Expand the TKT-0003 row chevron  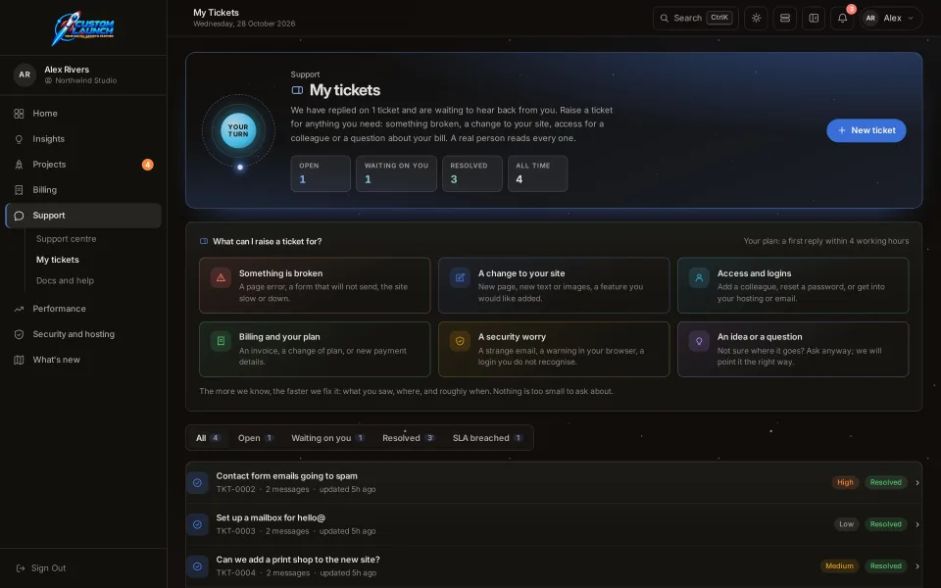point(917,524)
